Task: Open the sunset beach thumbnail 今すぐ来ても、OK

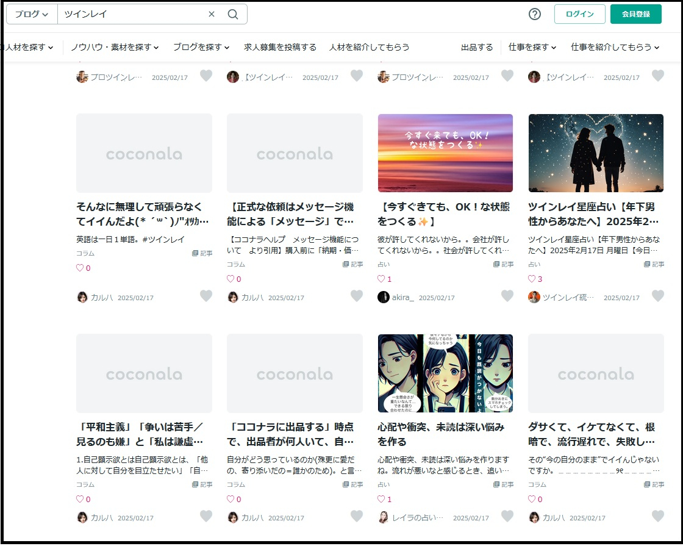Action: click(x=445, y=153)
